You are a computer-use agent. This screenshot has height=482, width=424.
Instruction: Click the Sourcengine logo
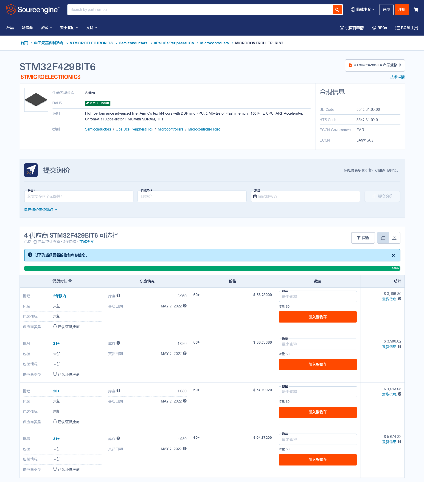pos(33,10)
